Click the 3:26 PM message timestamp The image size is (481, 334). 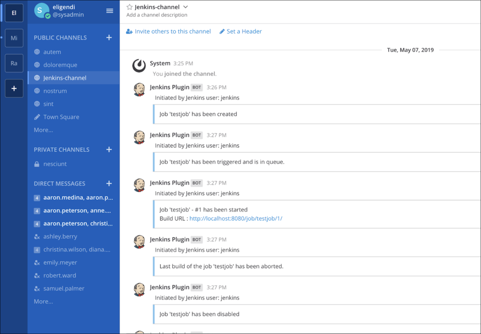(x=217, y=87)
